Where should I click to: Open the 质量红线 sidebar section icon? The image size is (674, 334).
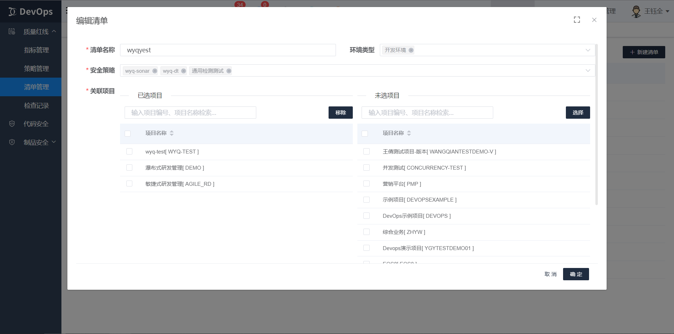12,31
